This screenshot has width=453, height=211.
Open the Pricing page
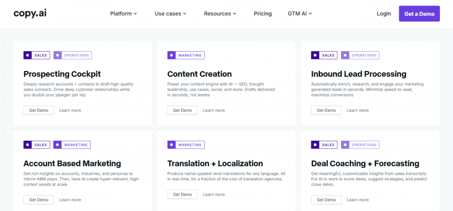click(x=263, y=14)
